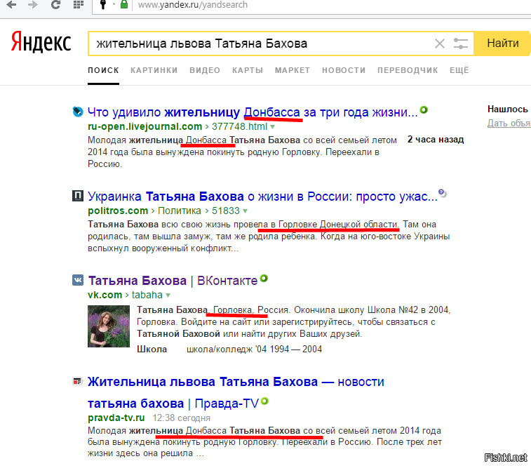Open the Карты tab
This screenshot has height=466, width=531.
tap(248, 70)
